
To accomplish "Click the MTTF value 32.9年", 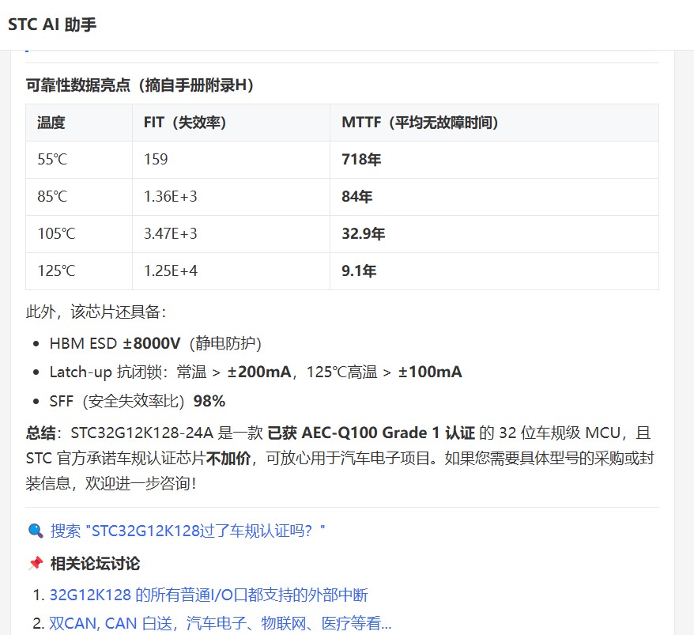I will click(x=364, y=234).
